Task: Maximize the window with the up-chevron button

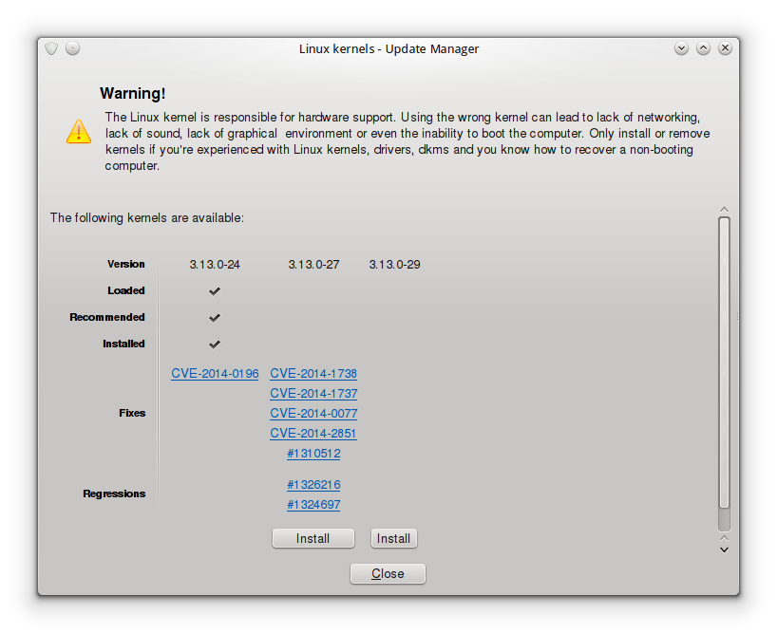Action: 703,48
